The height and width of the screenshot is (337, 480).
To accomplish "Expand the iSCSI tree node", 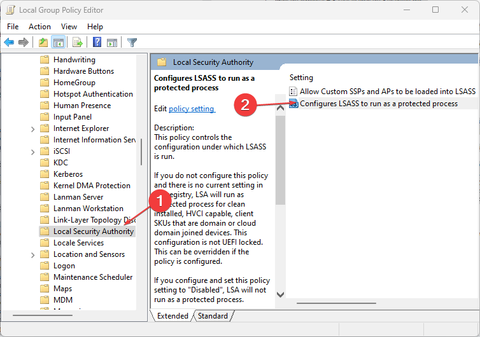I will [32, 152].
